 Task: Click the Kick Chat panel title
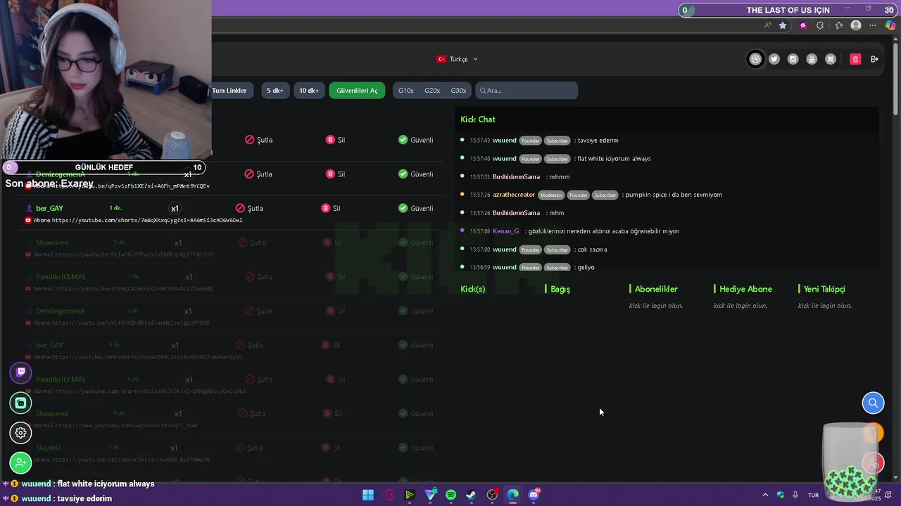tap(478, 119)
